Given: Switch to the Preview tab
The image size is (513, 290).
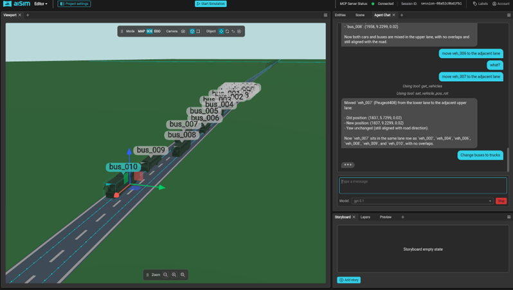Looking at the screenshot, I should 386,217.
